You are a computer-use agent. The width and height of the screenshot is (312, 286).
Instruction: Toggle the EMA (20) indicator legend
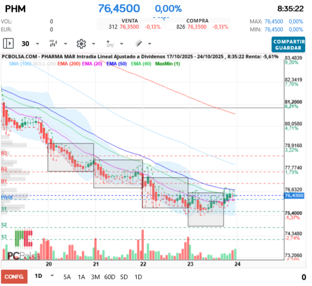[92, 64]
